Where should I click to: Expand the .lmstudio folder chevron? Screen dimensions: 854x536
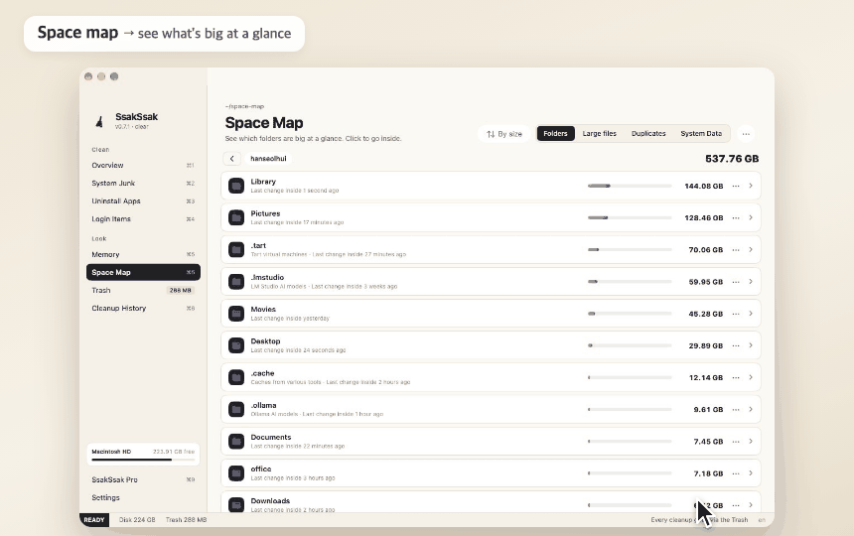tap(751, 282)
